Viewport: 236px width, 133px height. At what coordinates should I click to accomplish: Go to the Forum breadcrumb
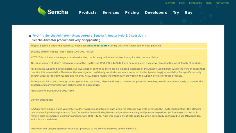click(x=37, y=36)
